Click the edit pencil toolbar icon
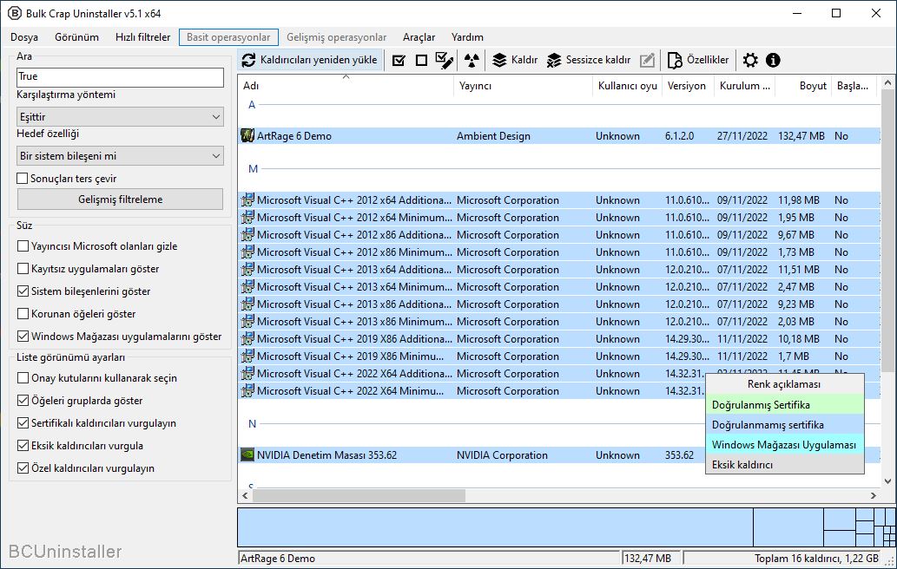 tap(647, 60)
